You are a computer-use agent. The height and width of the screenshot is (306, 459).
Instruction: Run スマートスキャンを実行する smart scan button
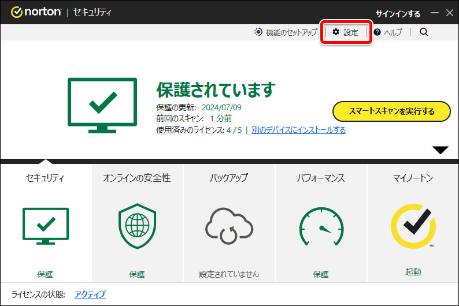(391, 111)
